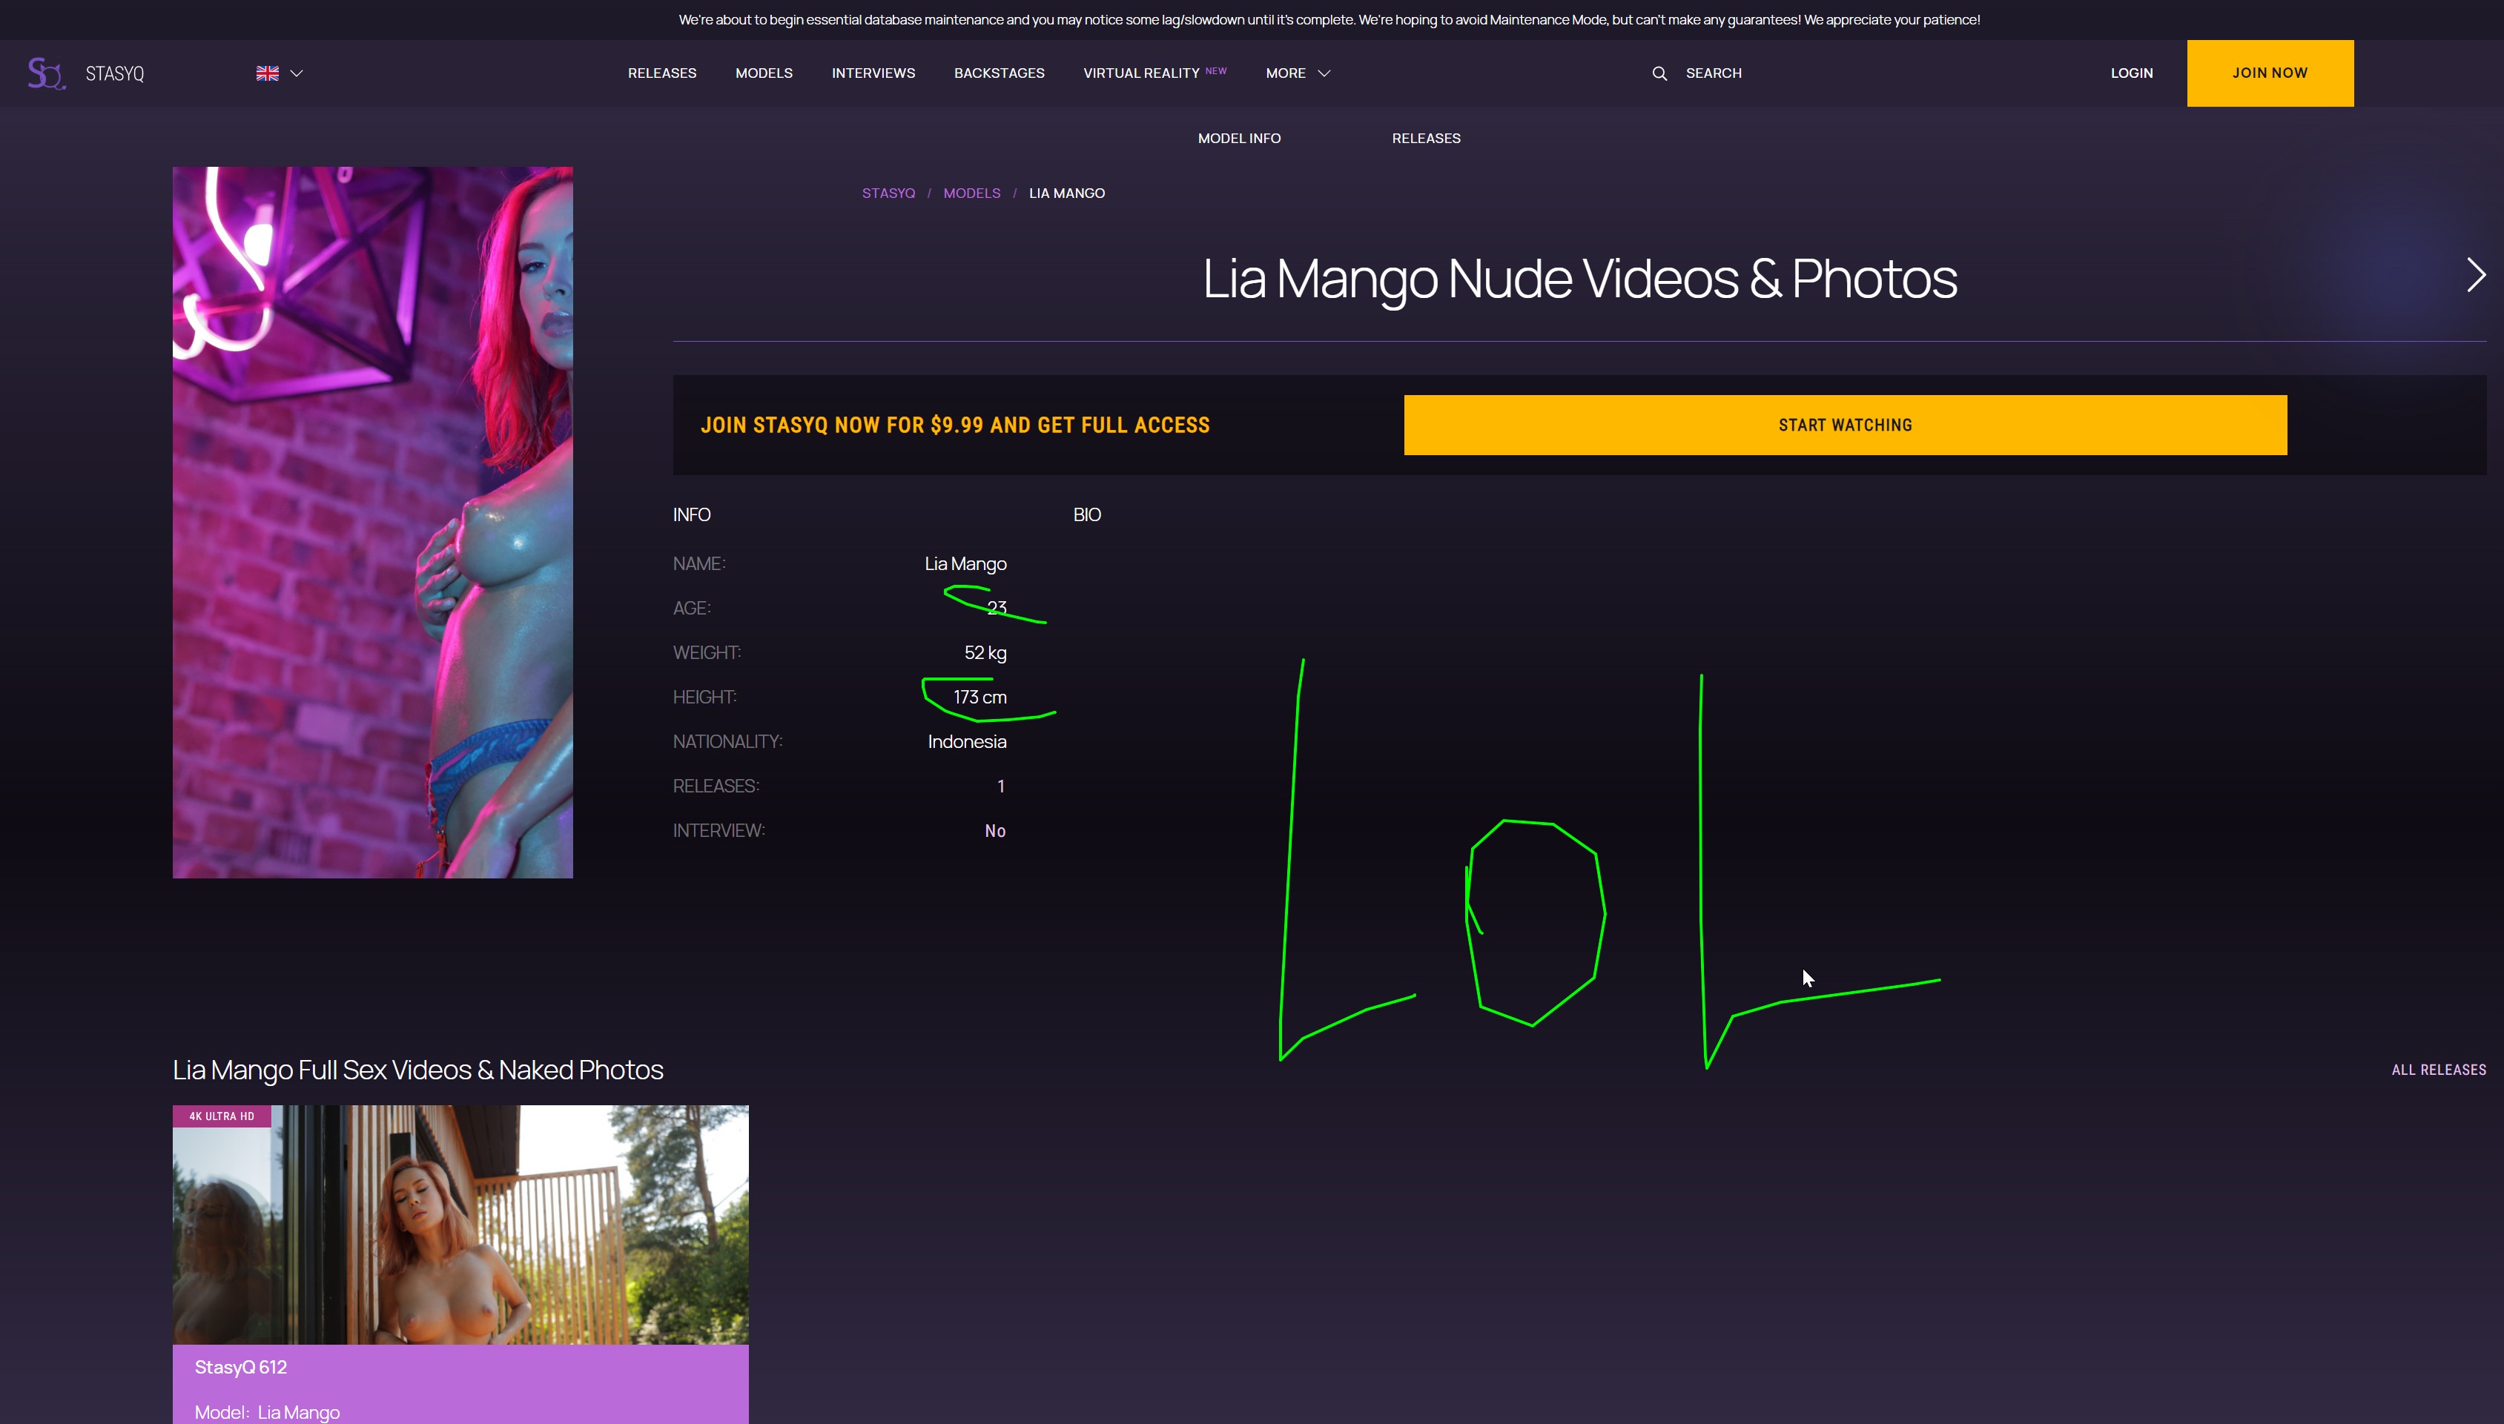Switch to the Bio tab
The width and height of the screenshot is (2504, 1424).
1087,515
